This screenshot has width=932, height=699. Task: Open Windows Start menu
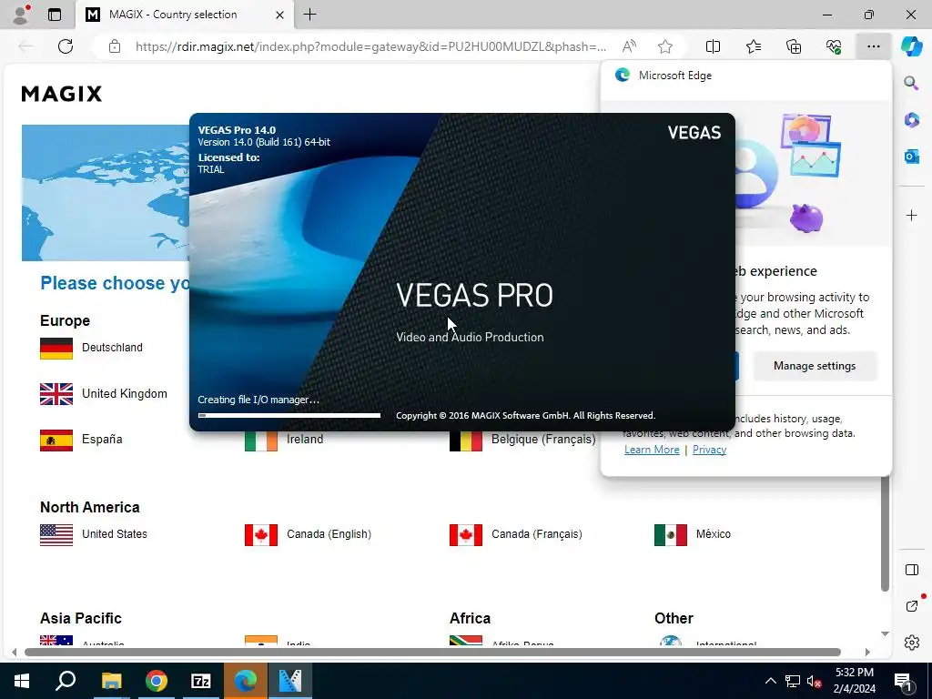point(22,681)
